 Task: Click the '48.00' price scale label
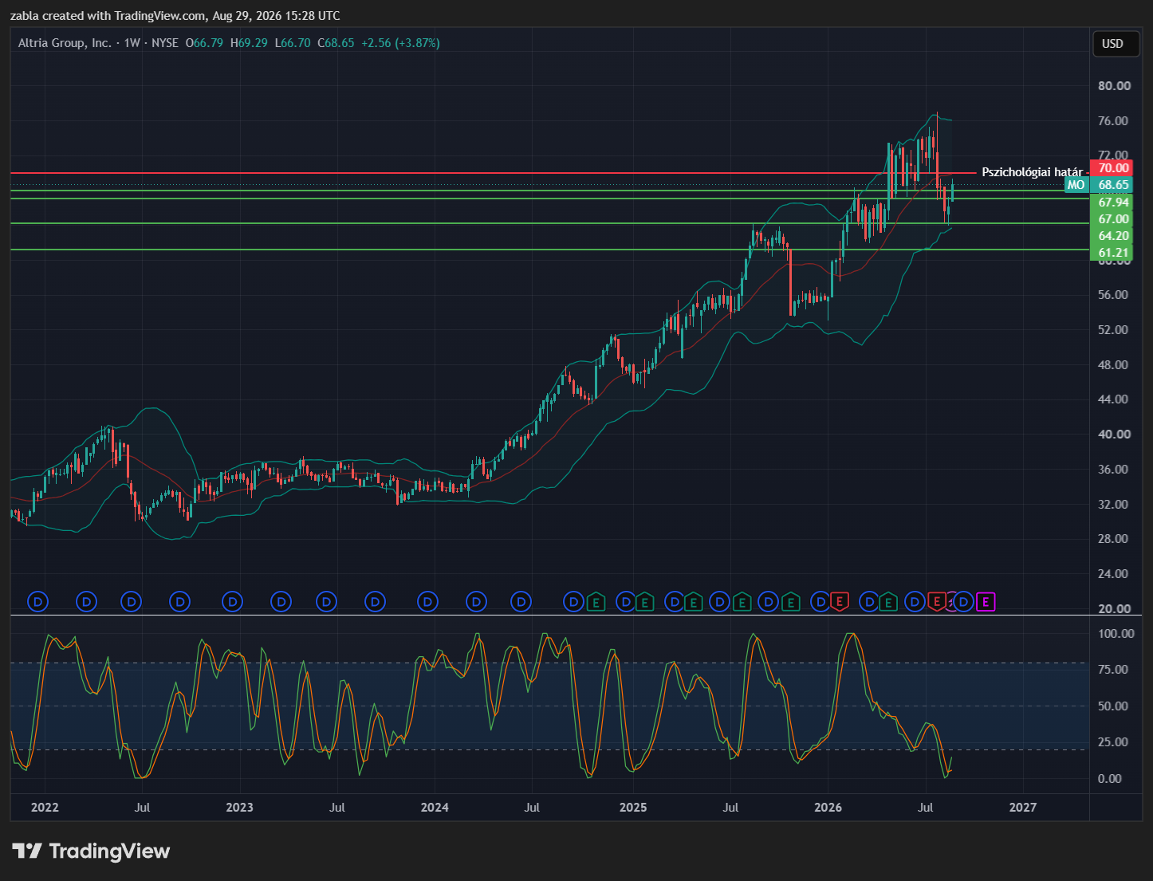click(1114, 365)
